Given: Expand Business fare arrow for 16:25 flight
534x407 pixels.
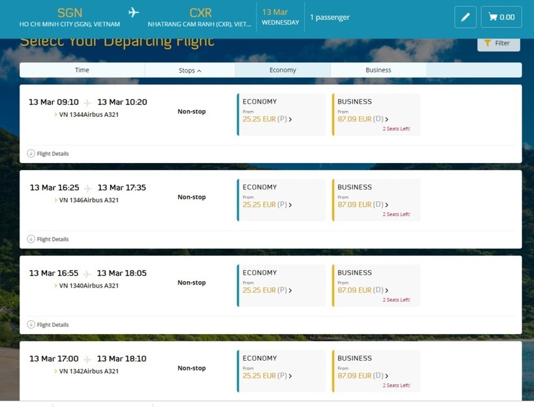Looking at the screenshot, I should point(387,205).
